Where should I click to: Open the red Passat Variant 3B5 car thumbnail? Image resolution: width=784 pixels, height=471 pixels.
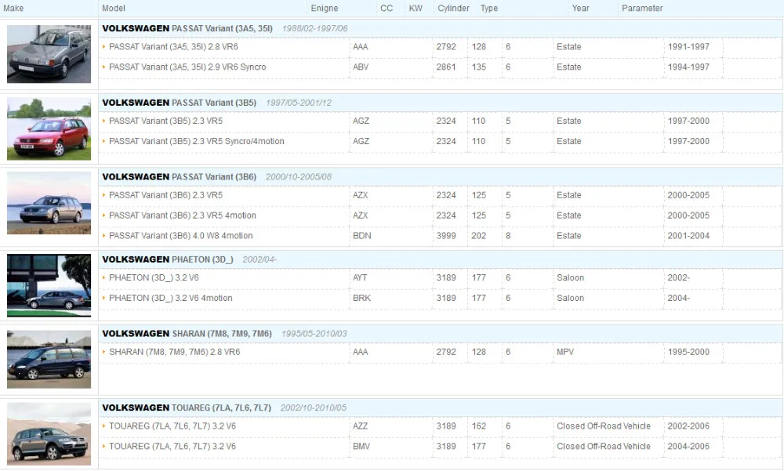(49, 129)
